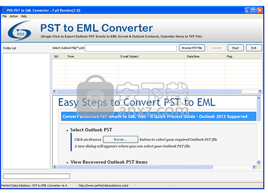
Task: Click the guide pane vertical scrollbar thumb
Action: click(258, 111)
